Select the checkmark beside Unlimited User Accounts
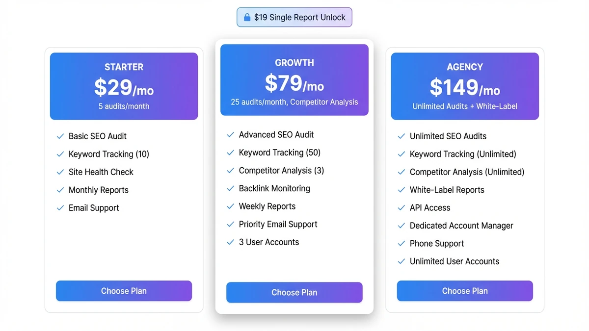Screen dimensions: 589x331 click(401, 261)
